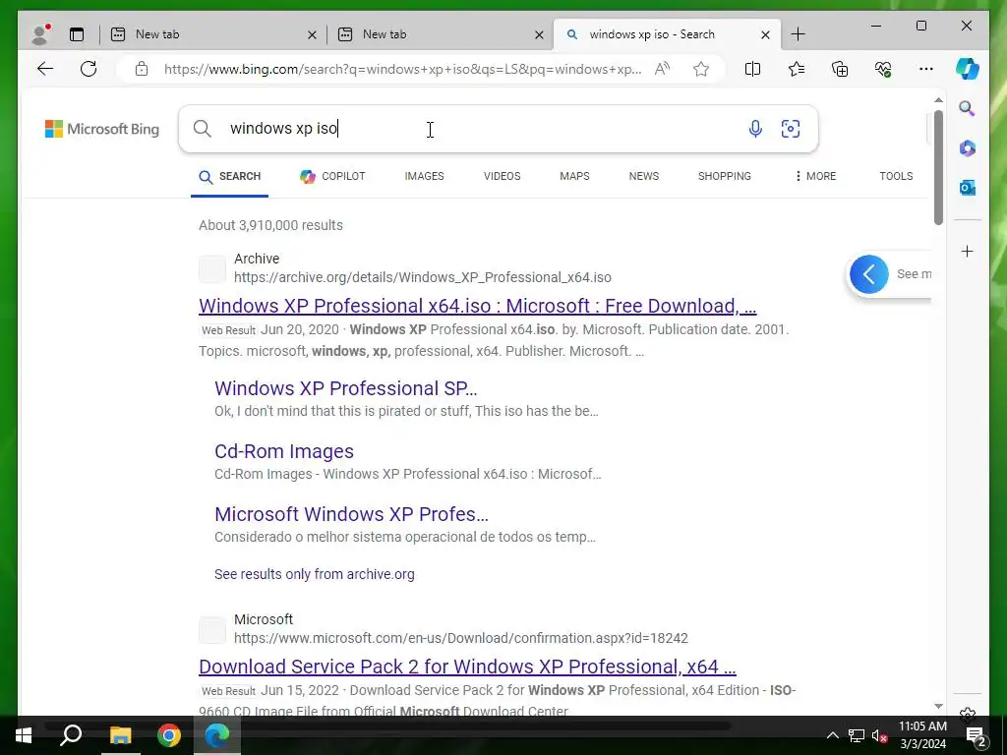Go back using the back arrow
This screenshot has width=1007, height=755.
tap(45, 69)
